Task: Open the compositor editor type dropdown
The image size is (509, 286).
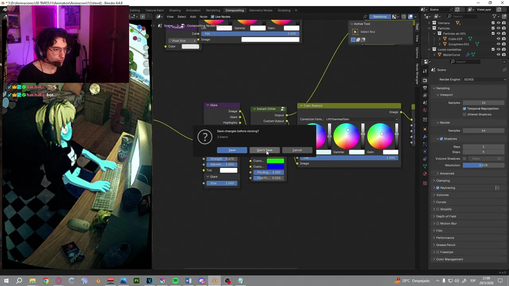Action: pyautogui.click(x=160, y=16)
